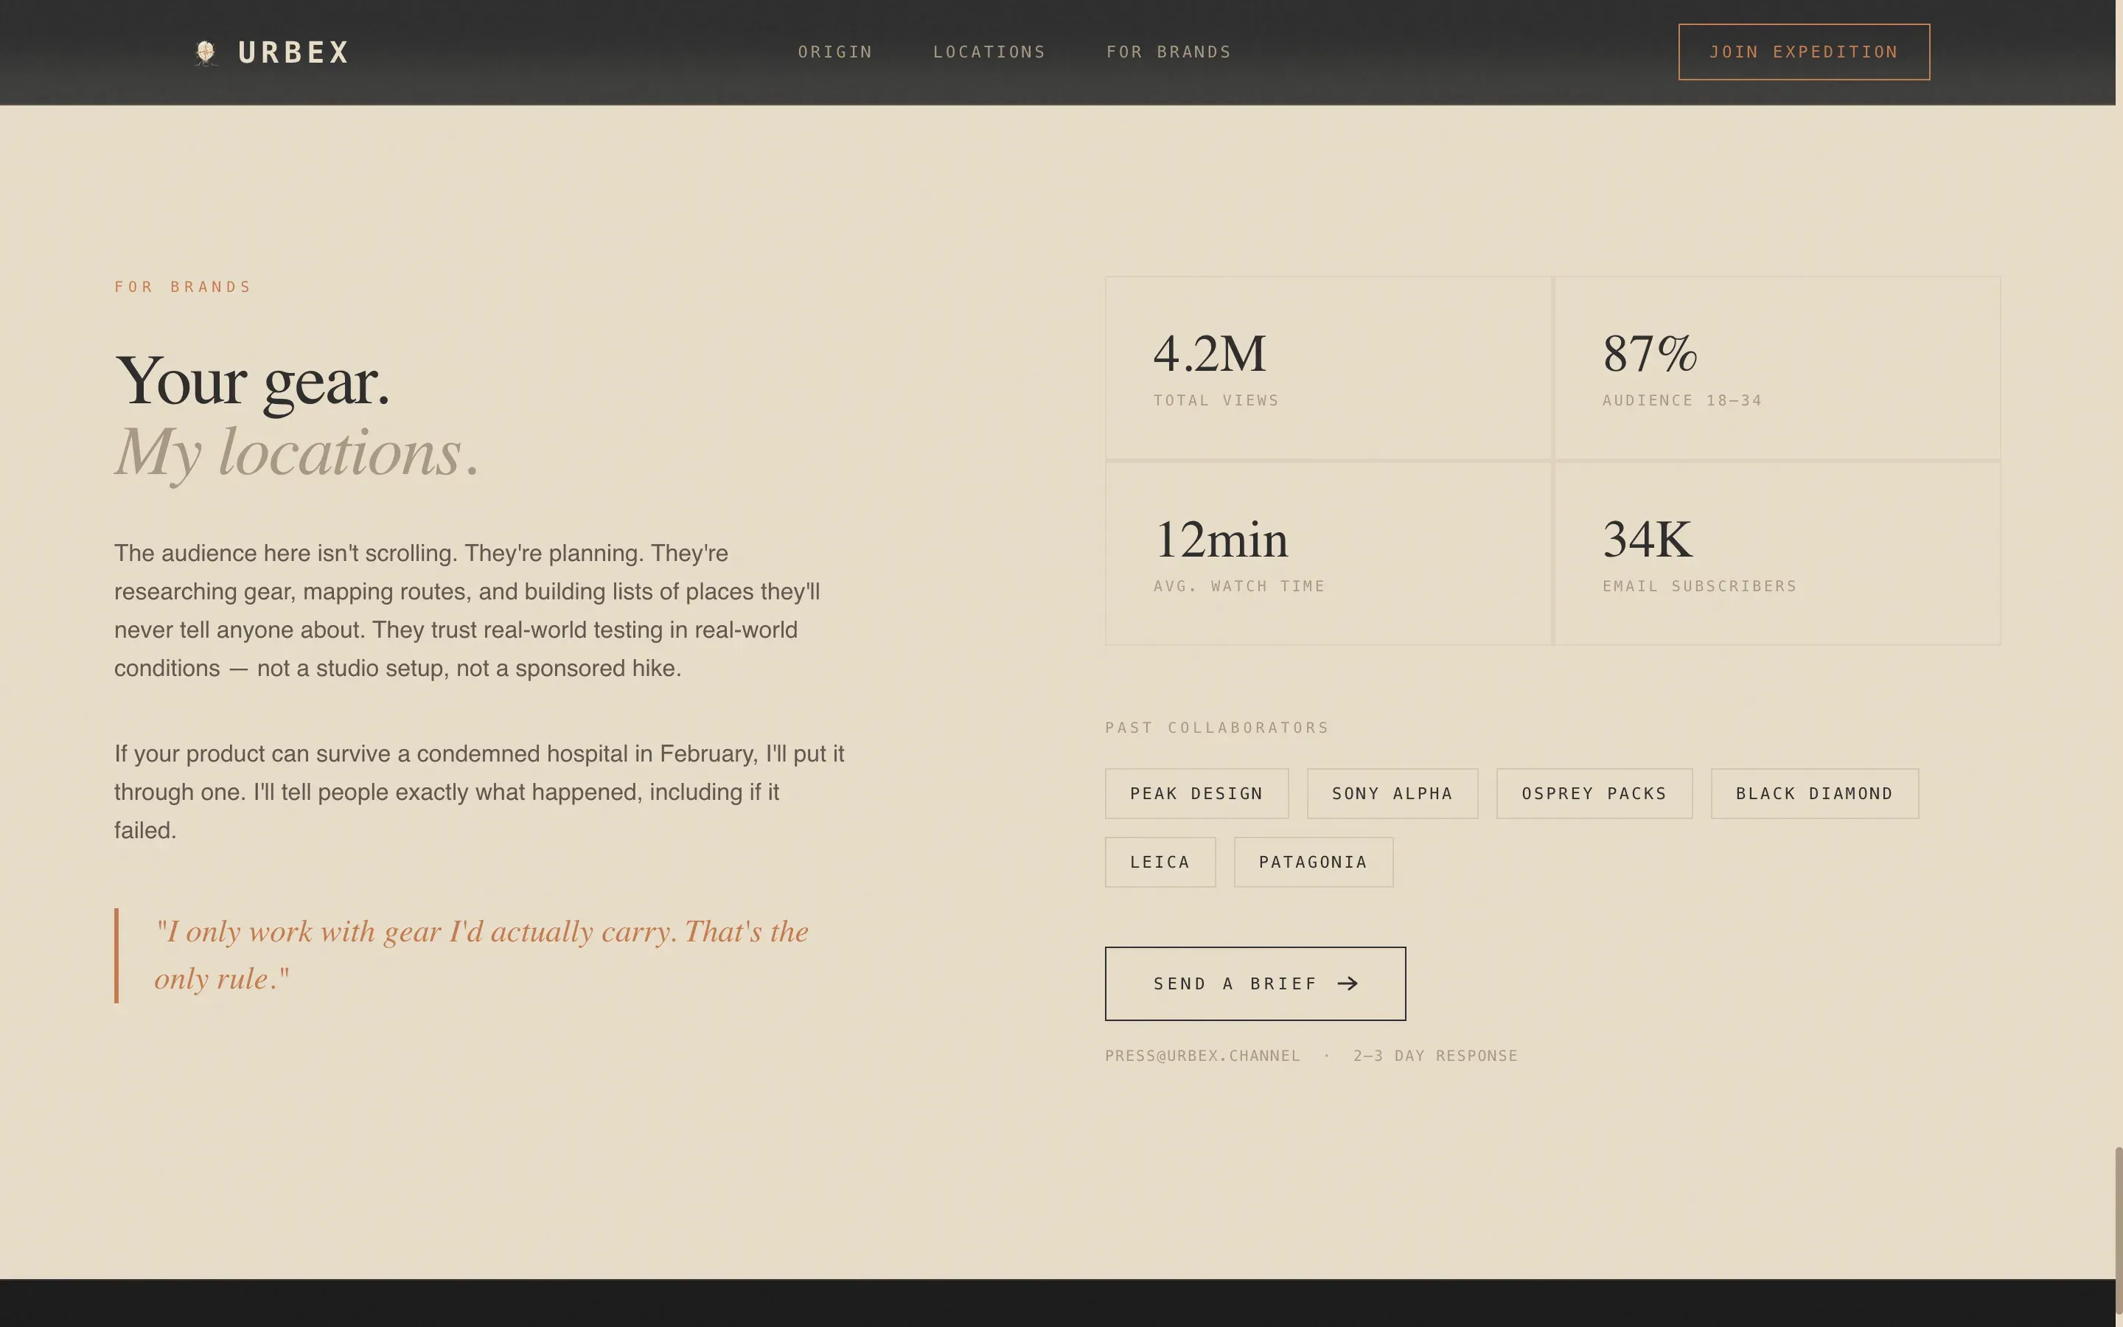Click the 87% audience stat
2123x1327 pixels.
point(1777,368)
